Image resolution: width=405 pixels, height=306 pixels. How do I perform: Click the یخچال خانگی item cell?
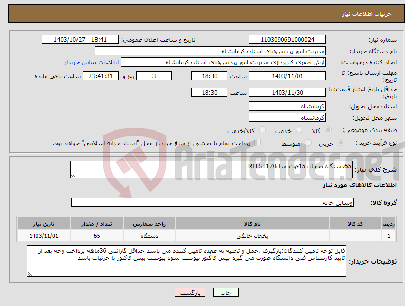252,236
